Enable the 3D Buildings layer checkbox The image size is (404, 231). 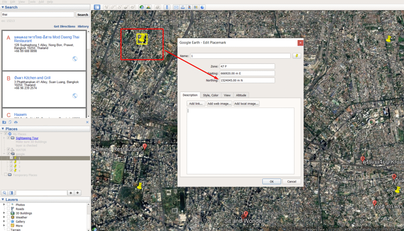9,213
